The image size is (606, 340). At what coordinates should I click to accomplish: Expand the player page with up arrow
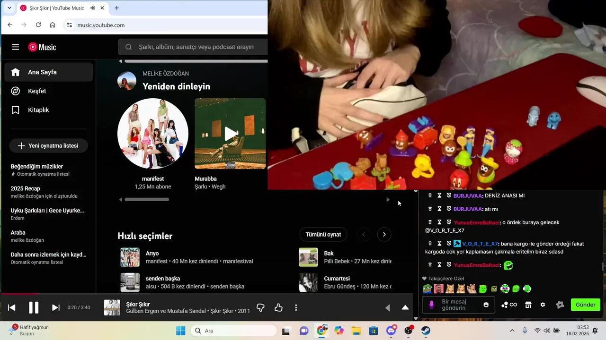coord(405,307)
